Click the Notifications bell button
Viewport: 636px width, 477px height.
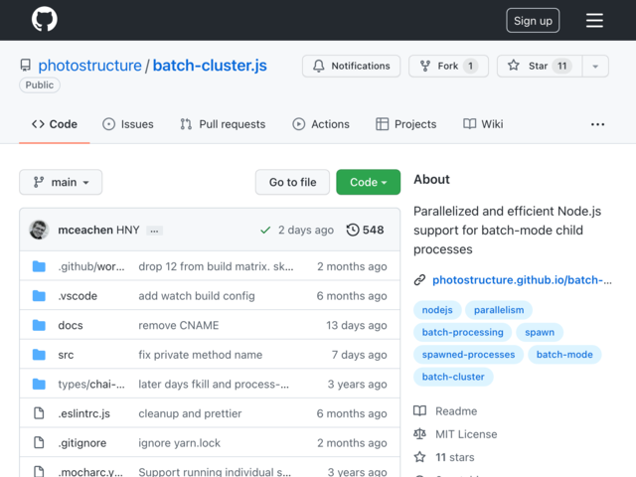tap(351, 67)
